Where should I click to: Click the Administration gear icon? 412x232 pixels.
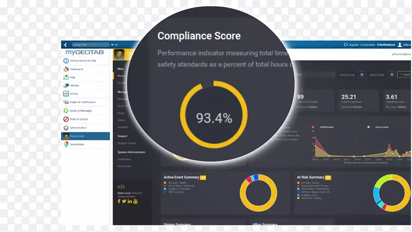click(66, 128)
